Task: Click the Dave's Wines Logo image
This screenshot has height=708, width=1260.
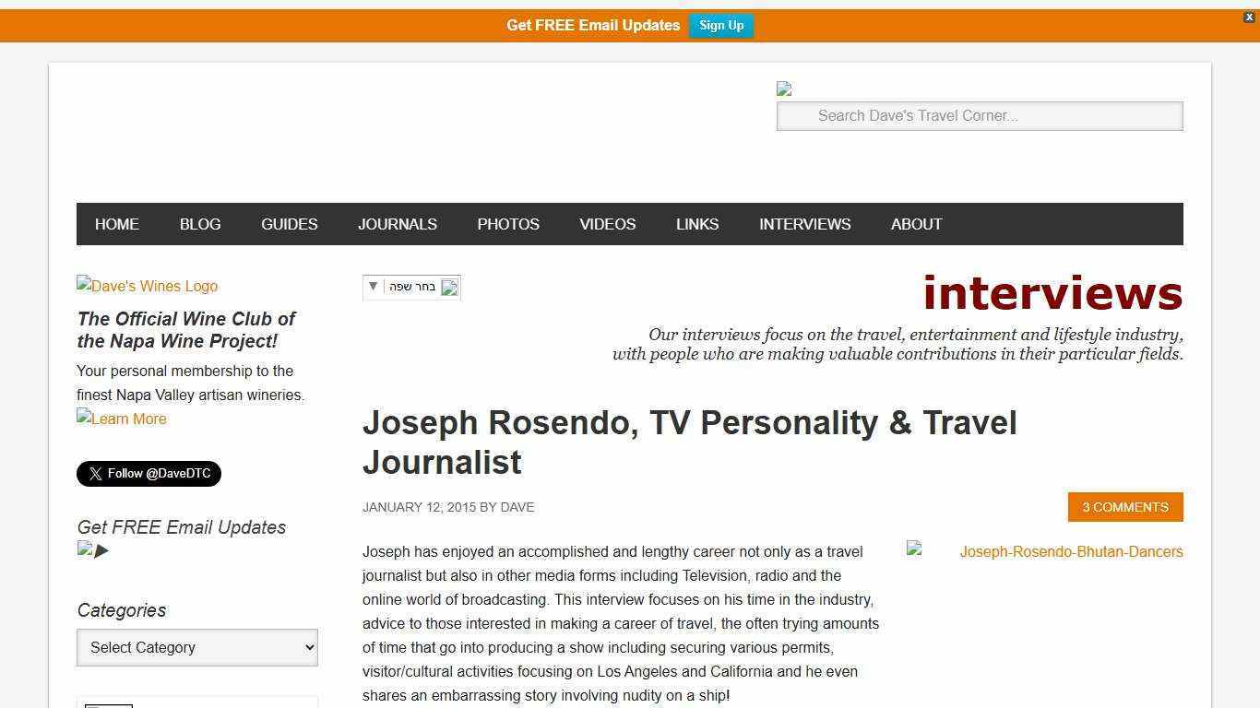Action: coord(147,286)
